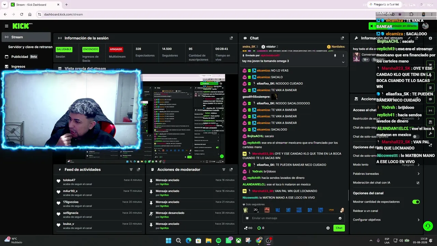Click the green Kicks counter icon
437x246 pixels.
click(x=259, y=228)
